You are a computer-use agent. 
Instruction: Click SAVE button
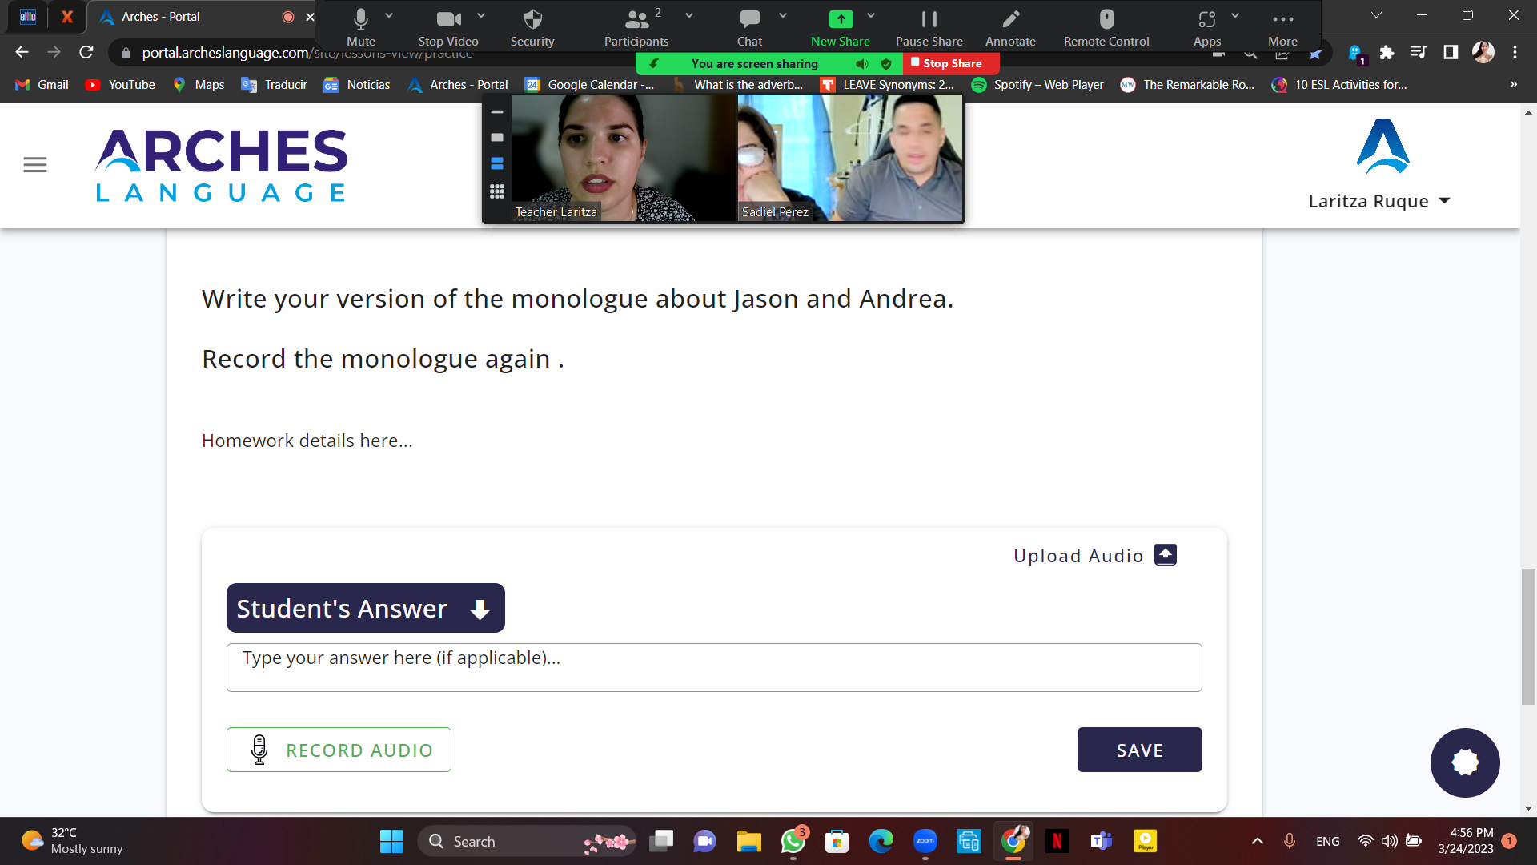click(x=1140, y=750)
